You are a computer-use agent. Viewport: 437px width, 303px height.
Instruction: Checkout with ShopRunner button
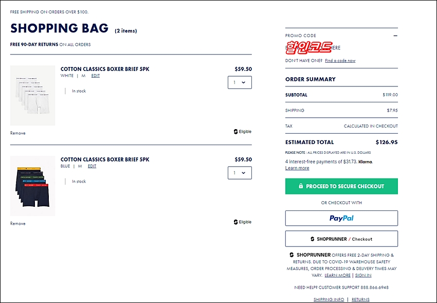(341, 239)
